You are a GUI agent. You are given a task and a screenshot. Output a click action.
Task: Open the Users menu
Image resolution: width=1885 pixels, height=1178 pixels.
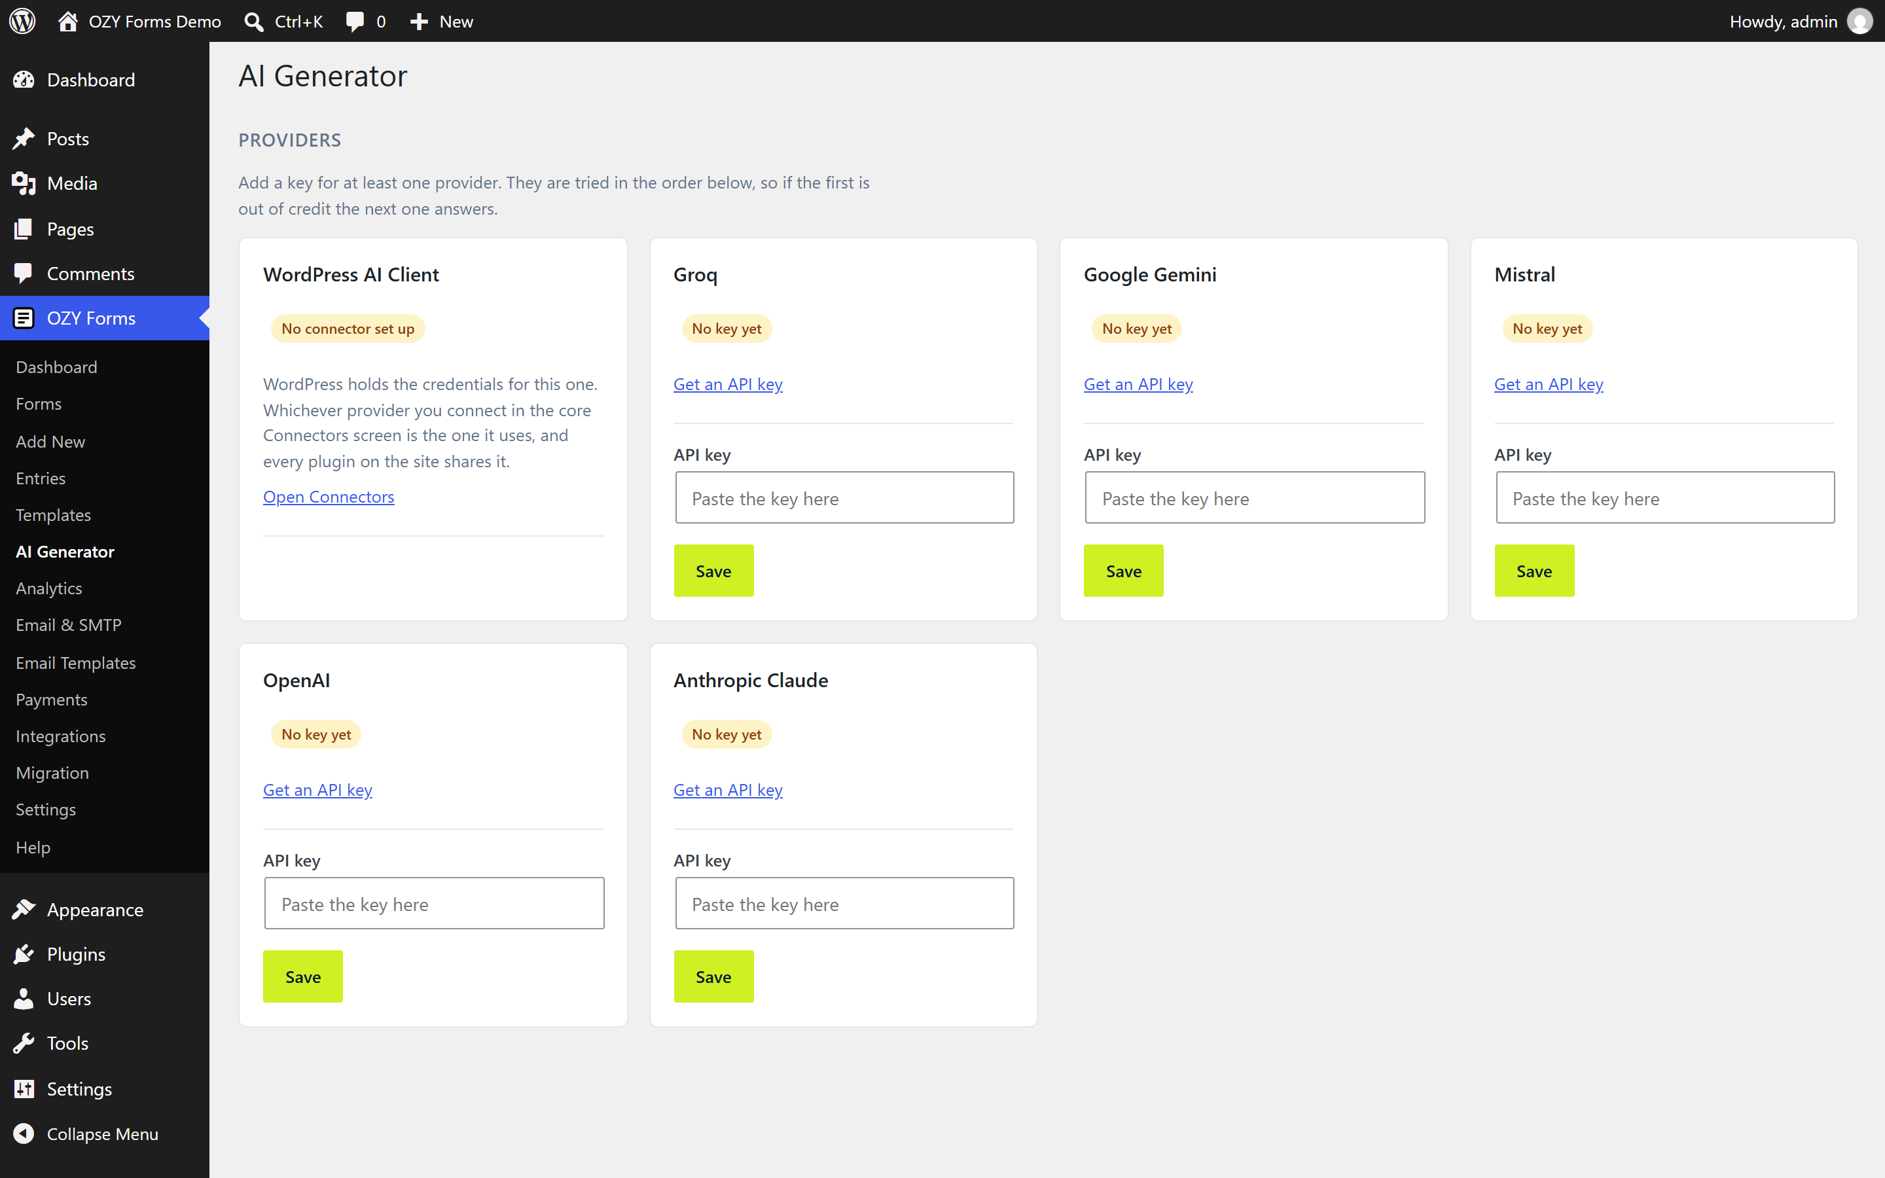(x=104, y=998)
